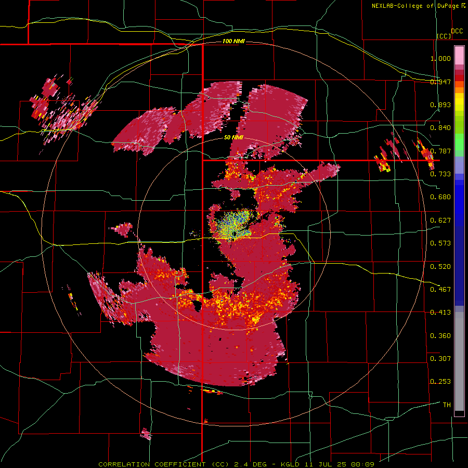Click the 0.253 value on color scale

[x=440, y=382]
